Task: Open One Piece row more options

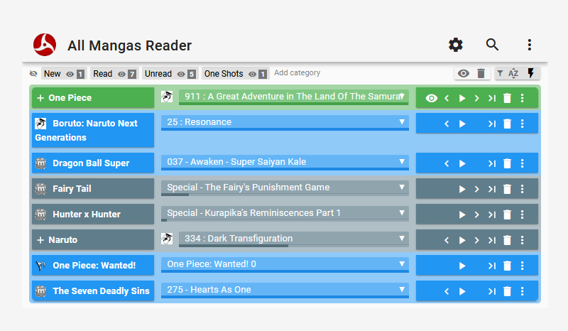Action: [522, 98]
